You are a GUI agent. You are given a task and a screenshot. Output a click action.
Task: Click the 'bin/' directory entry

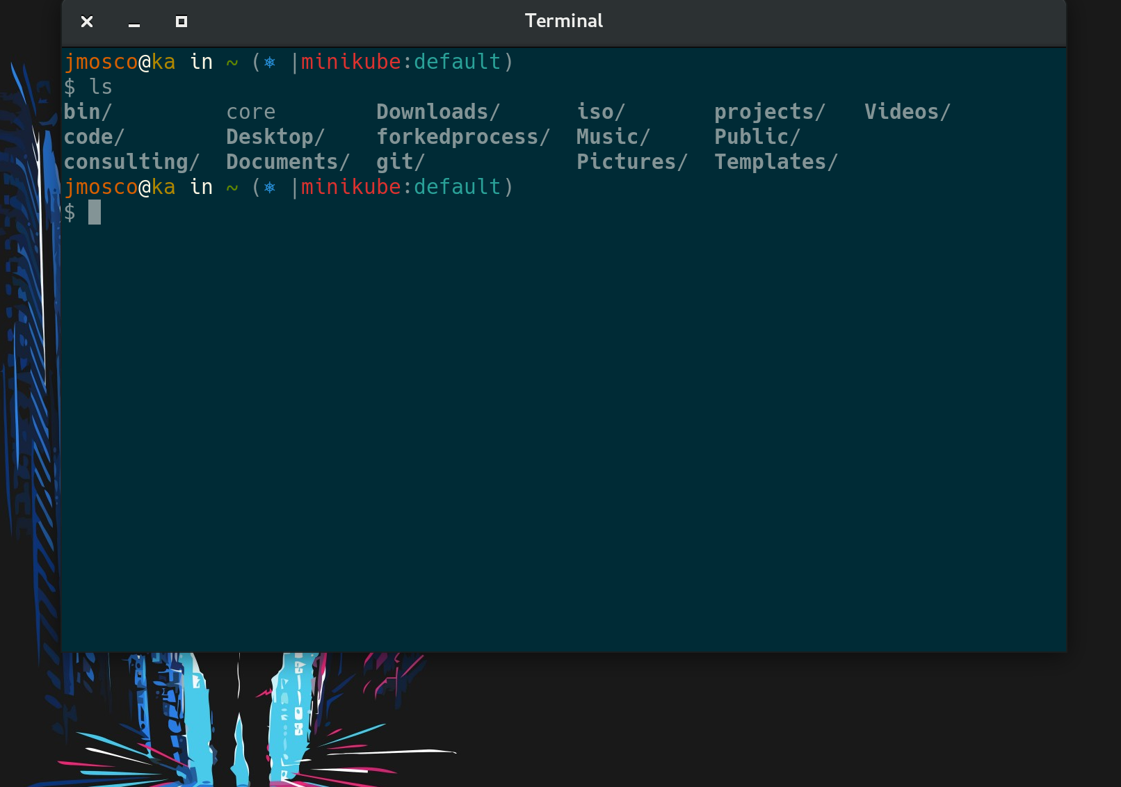click(88, 111)
